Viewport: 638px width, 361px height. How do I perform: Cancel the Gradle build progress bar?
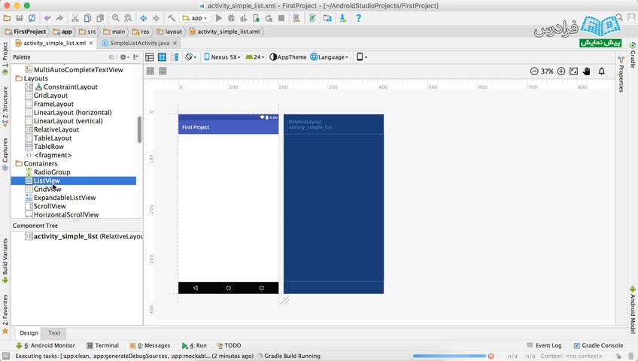[491, 356]
